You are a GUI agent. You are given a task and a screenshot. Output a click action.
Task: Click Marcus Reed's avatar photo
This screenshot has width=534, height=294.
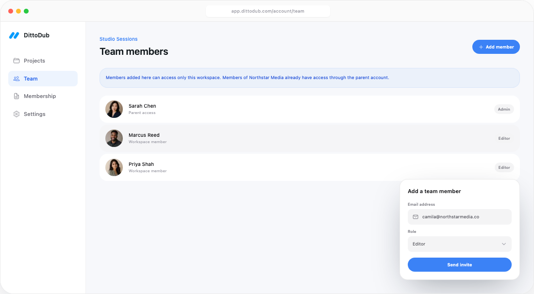[x=114, y=138]
